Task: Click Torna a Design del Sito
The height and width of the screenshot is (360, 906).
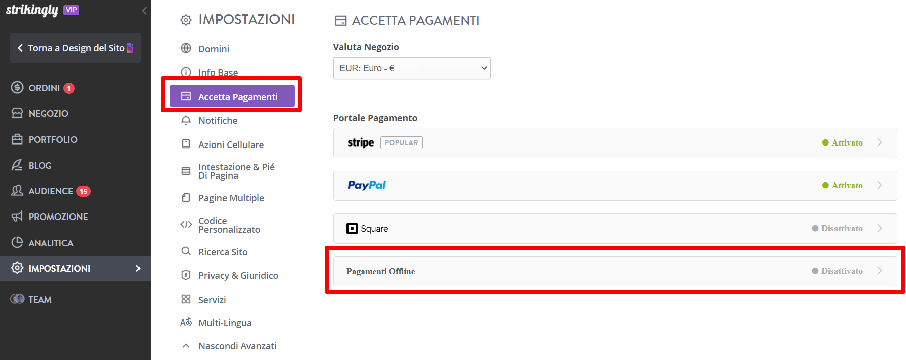Action: [75, 48]
